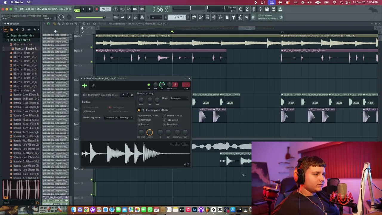The width and height of the screenshot is (382, 215).
Task: Open the TOOLS menu
Action: [61, 9]
